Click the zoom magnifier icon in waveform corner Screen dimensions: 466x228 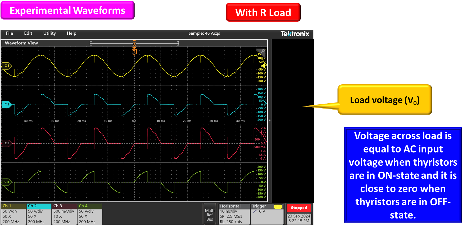(262, 52)
